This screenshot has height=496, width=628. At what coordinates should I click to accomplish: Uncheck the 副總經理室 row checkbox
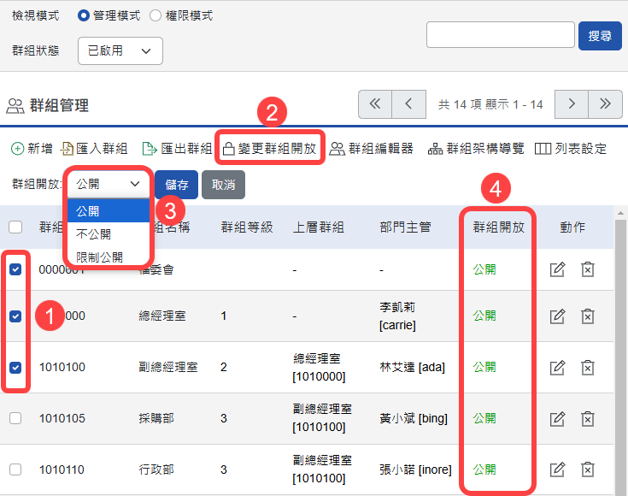click(15, 368)
